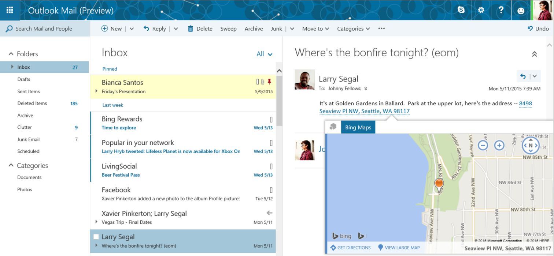
Task: Click the compass control on the Bing map
Action: (x=531, y=145)
